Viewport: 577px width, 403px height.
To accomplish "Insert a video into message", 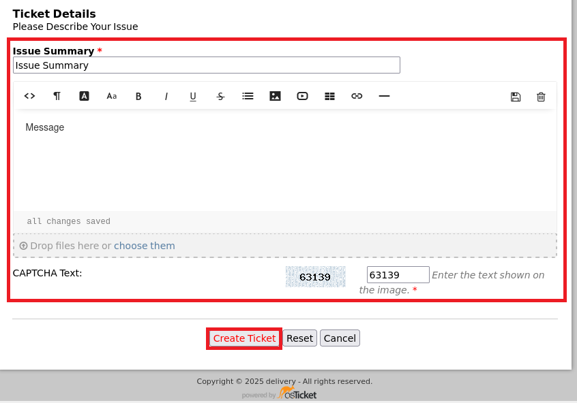I will pyautogui.click(x=302, y=96).
